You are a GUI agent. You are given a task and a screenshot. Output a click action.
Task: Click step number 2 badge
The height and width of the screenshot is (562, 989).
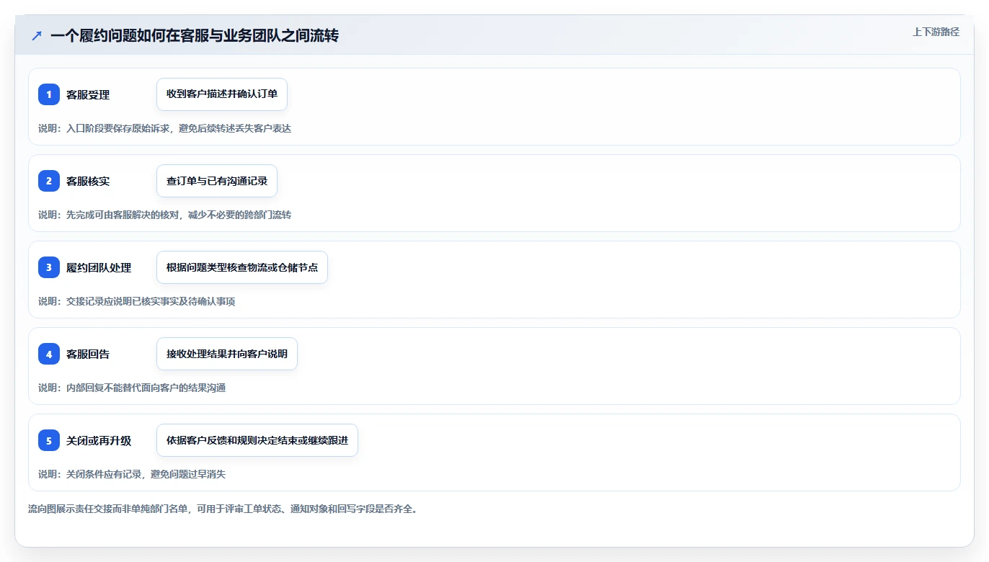[x=49, y=181]
